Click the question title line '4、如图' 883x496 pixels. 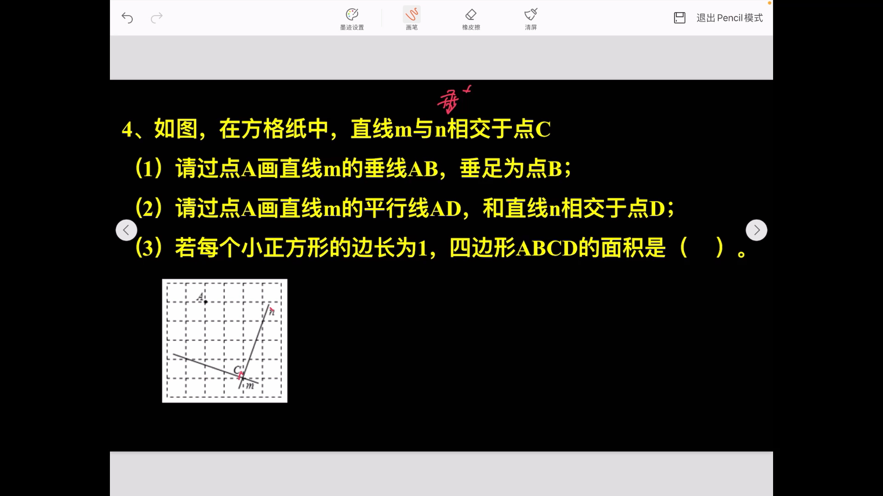pyautogui.click(x=336, y=129)
